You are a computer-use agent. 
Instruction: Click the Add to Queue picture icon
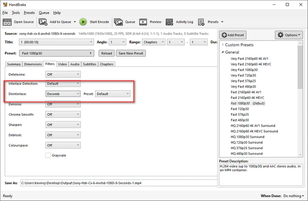pos(43,22)
